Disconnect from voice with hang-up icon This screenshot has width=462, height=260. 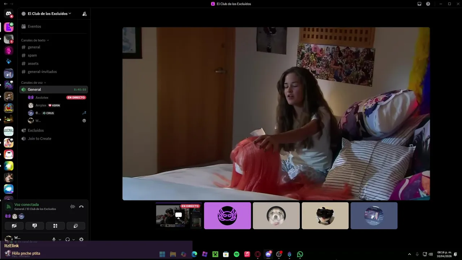(x=81, y=207)
